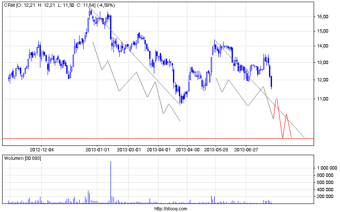Select the 2013-05-29 date label
The image size is (340, 212).
click(216, 150)
